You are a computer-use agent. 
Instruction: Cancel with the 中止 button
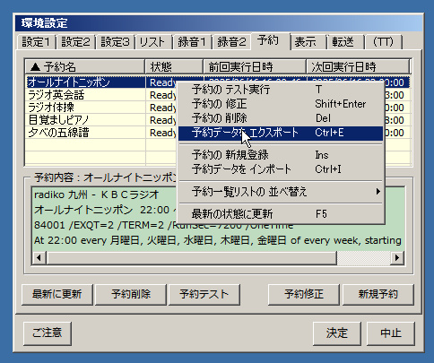click(391, 333)
